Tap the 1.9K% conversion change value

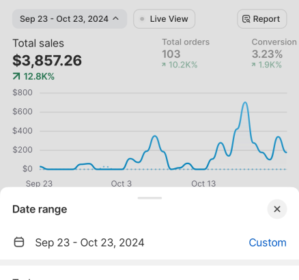point(266,65)
